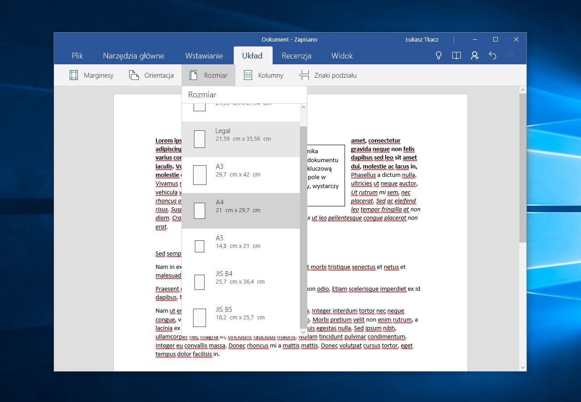The height and width of the screenshot is (402, 581).
Task: Click document scrollbar down arrow
Action: click(x=523, y=367)
